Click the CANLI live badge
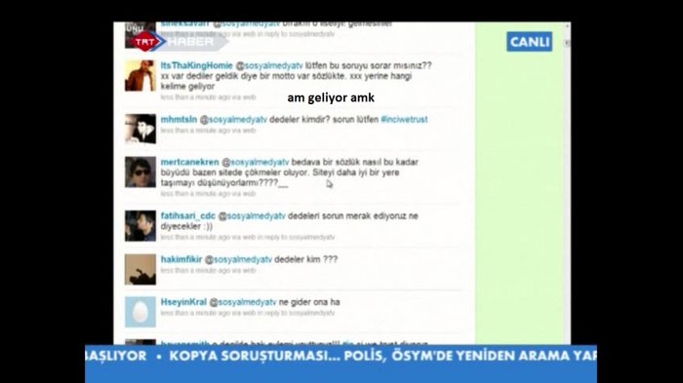This screenshot has height=383, width=683. pos(529,42)
